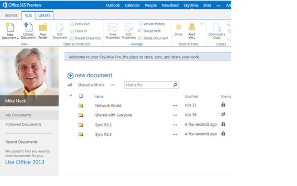Open the ellipsis menu for Network World
Screen dimensions: 297x186
pyautogui.click(x=175, y=106)
